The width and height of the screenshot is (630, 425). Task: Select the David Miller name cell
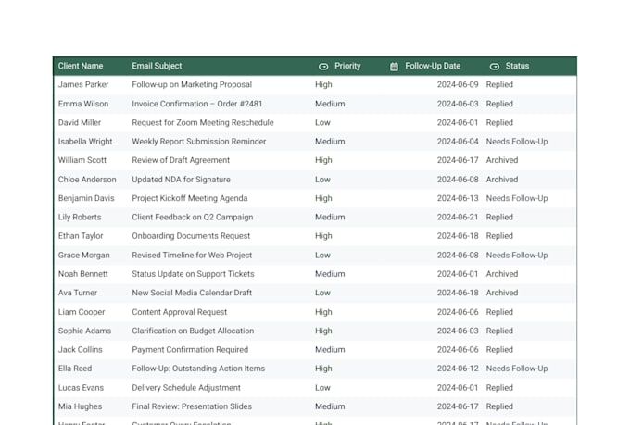point(80,122)
